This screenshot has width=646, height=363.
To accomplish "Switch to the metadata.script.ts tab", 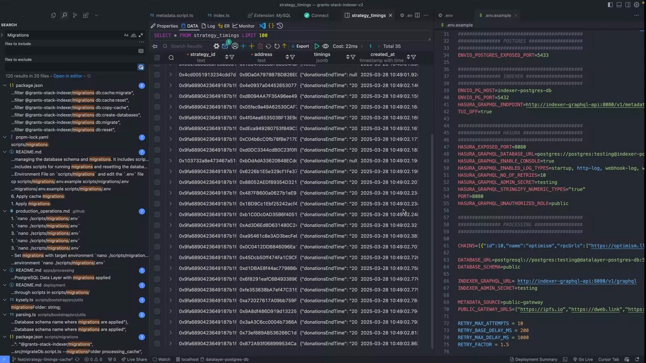I will [174, 16].
